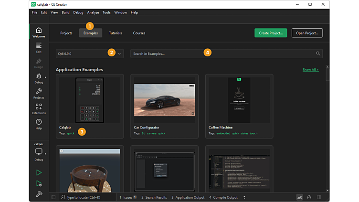Click the Show All link
The height and width of the screenshot is (202, 359).
[x=310, y=70]
